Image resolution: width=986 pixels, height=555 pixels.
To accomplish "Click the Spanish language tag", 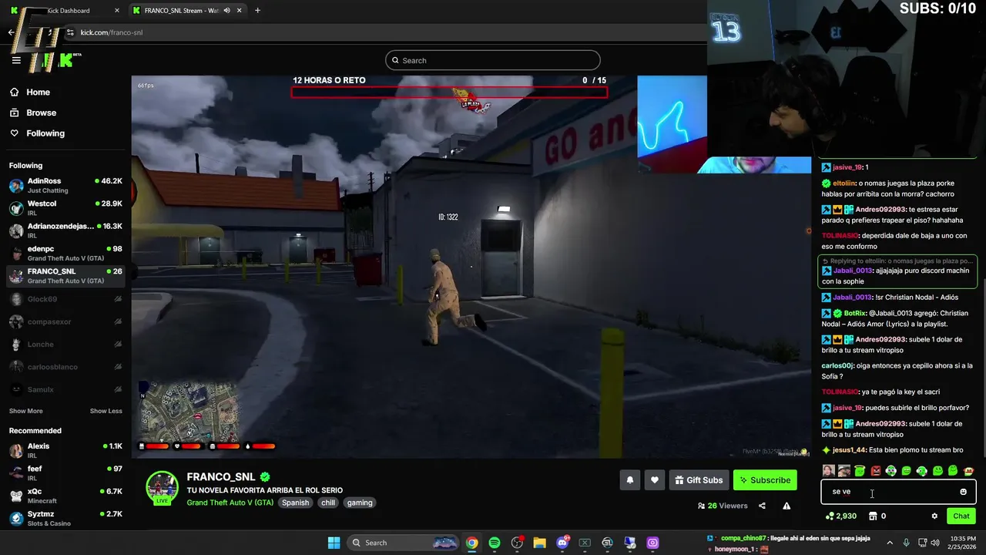I will pyautogui.click(x=295, y=503).
